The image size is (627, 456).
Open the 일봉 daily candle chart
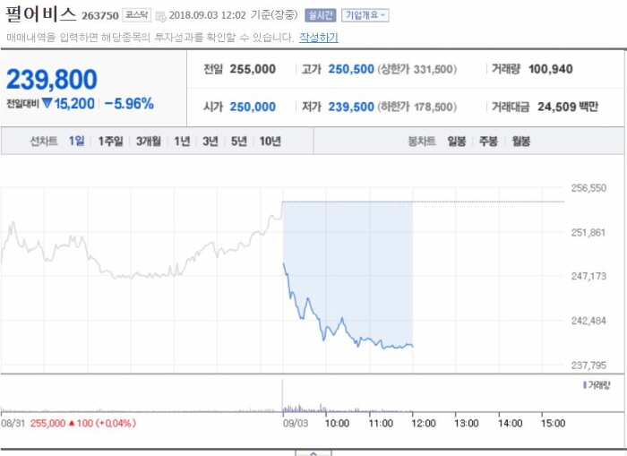[x=457, y=141]
